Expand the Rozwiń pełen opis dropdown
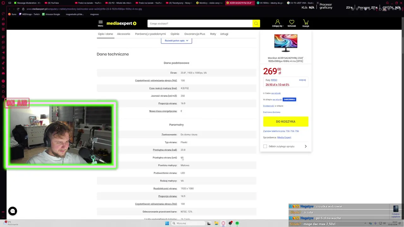Viewport: 404px width, 227px height. click(x=176, y=40)
